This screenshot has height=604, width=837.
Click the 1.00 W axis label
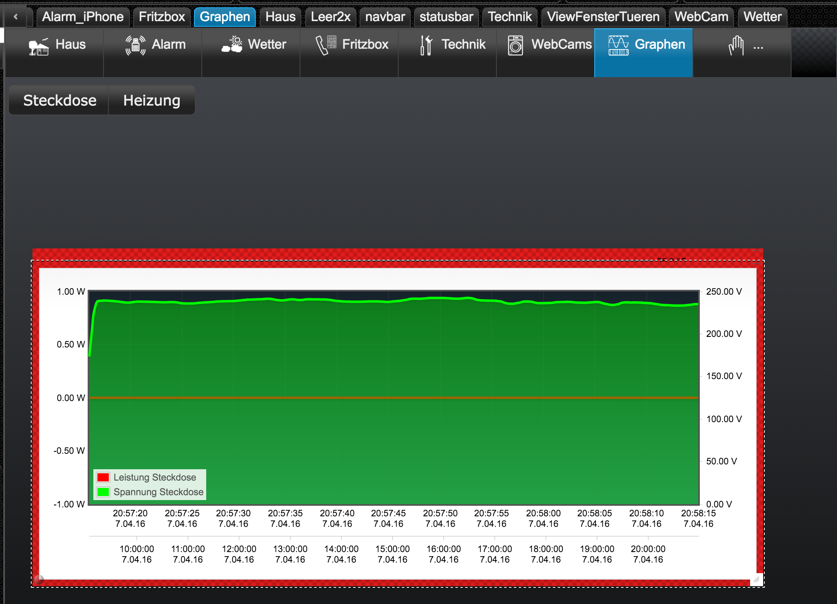pyautogui.click(x=71, y=291)
